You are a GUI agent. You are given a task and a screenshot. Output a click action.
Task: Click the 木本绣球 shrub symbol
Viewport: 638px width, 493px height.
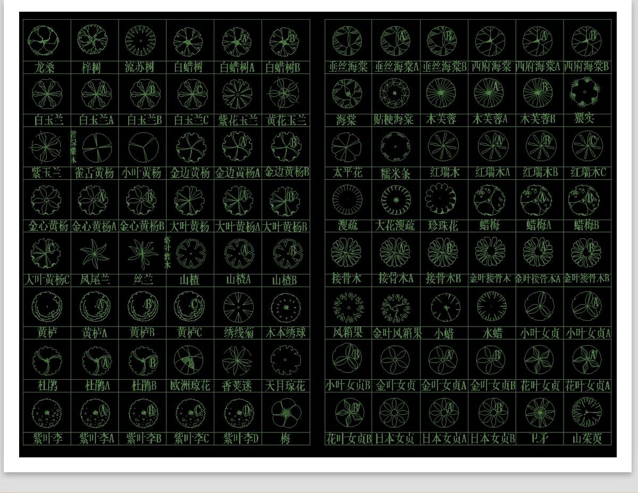286,307
